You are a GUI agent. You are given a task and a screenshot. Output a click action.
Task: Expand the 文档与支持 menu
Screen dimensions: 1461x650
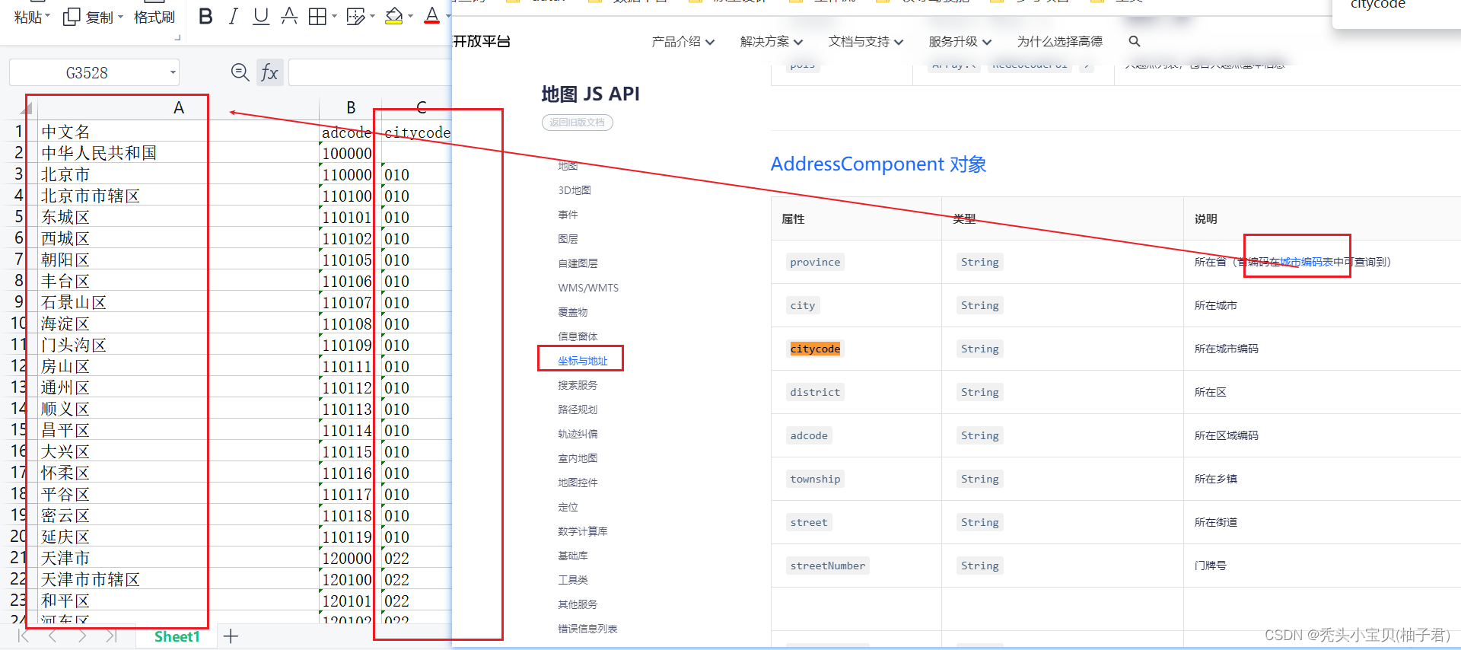865,42
